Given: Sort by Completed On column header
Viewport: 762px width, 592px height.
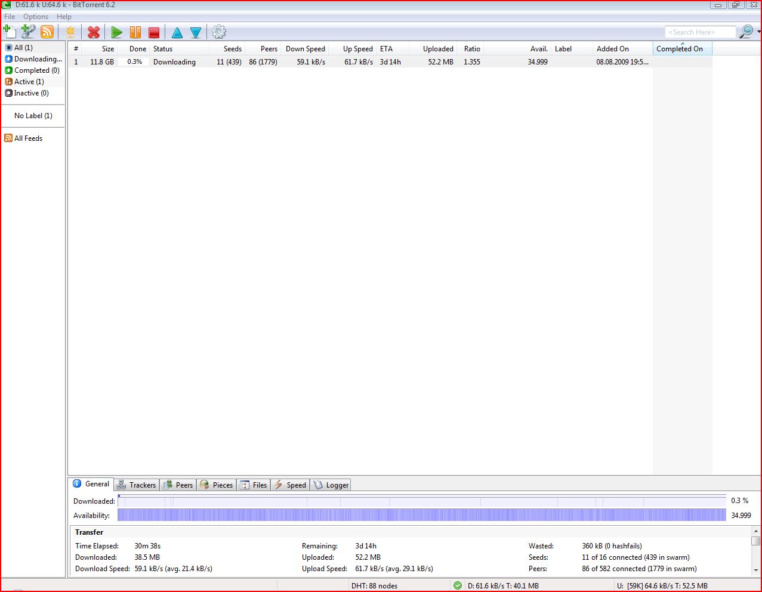Looking at the screenshot, I should pyautogui.click(x=683, y=49).
